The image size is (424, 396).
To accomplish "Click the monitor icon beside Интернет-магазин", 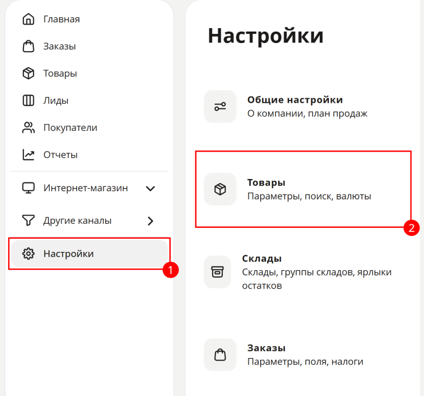I will pyautogui.click(x=29, y=188).
